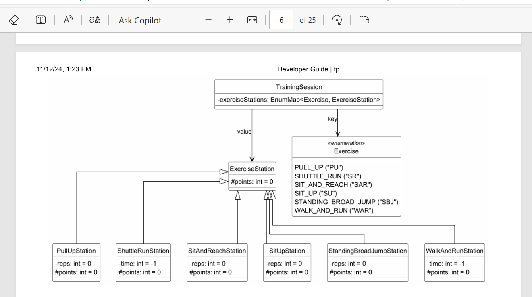Click "-reps: int = 0" in PullUpStation
The image size is (532, 297).
point(73,264)
